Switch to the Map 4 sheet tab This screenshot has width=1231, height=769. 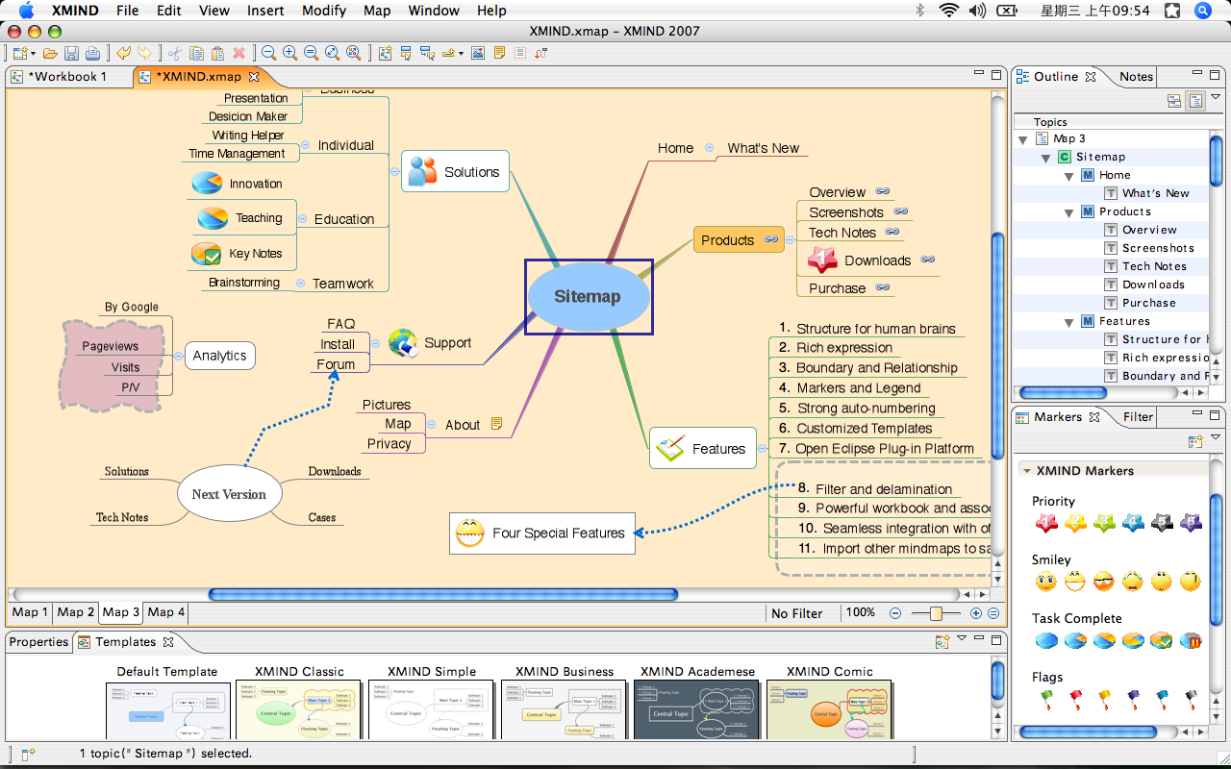click(165, 611)
